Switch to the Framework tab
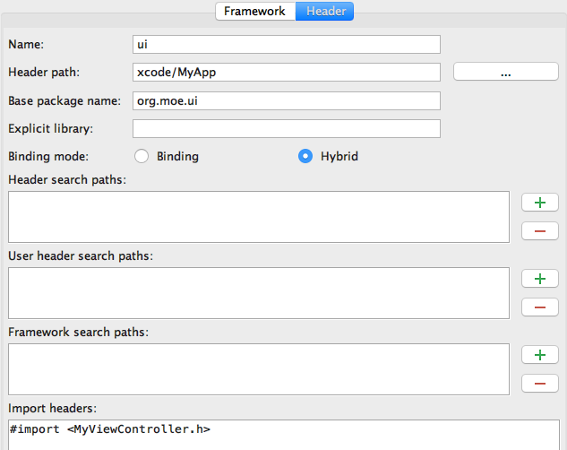Image resolution: width=567 pixels, height=450 pixels. click(x=255, y=12)
